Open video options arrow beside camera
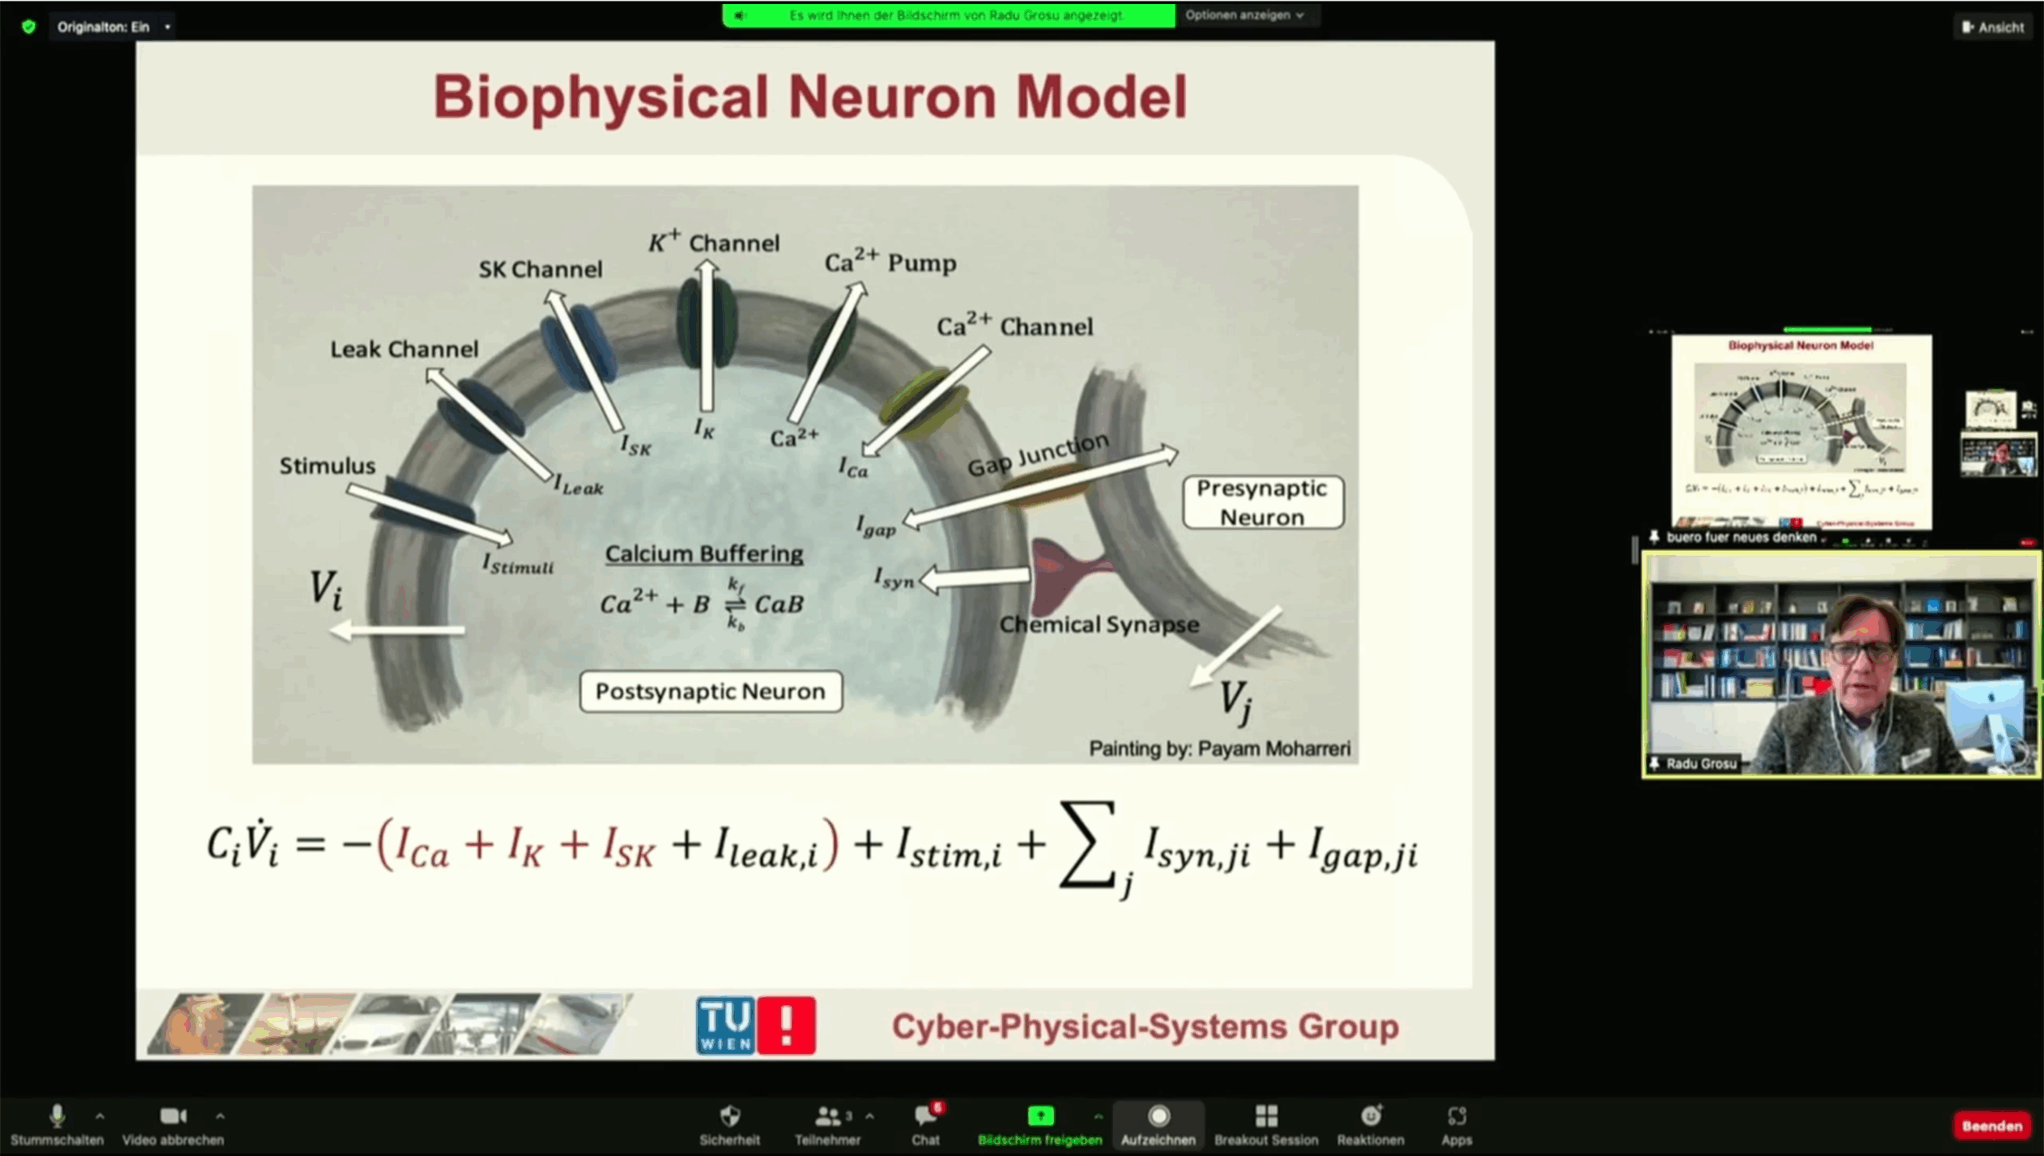This screenshot has width=2044, height=1156. pyautogui.click(x=220, y=1116)
